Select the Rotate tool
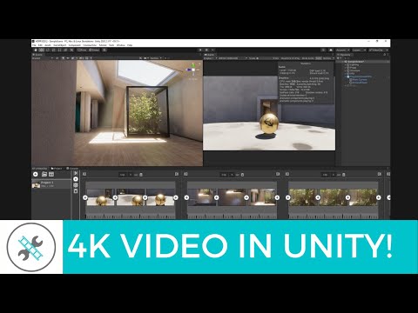Screen dimensions: 418x313 pyautogui.click(x=48, y=50)
